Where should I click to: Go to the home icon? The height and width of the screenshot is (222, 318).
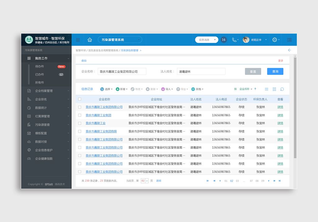click(x=90, y=40)
